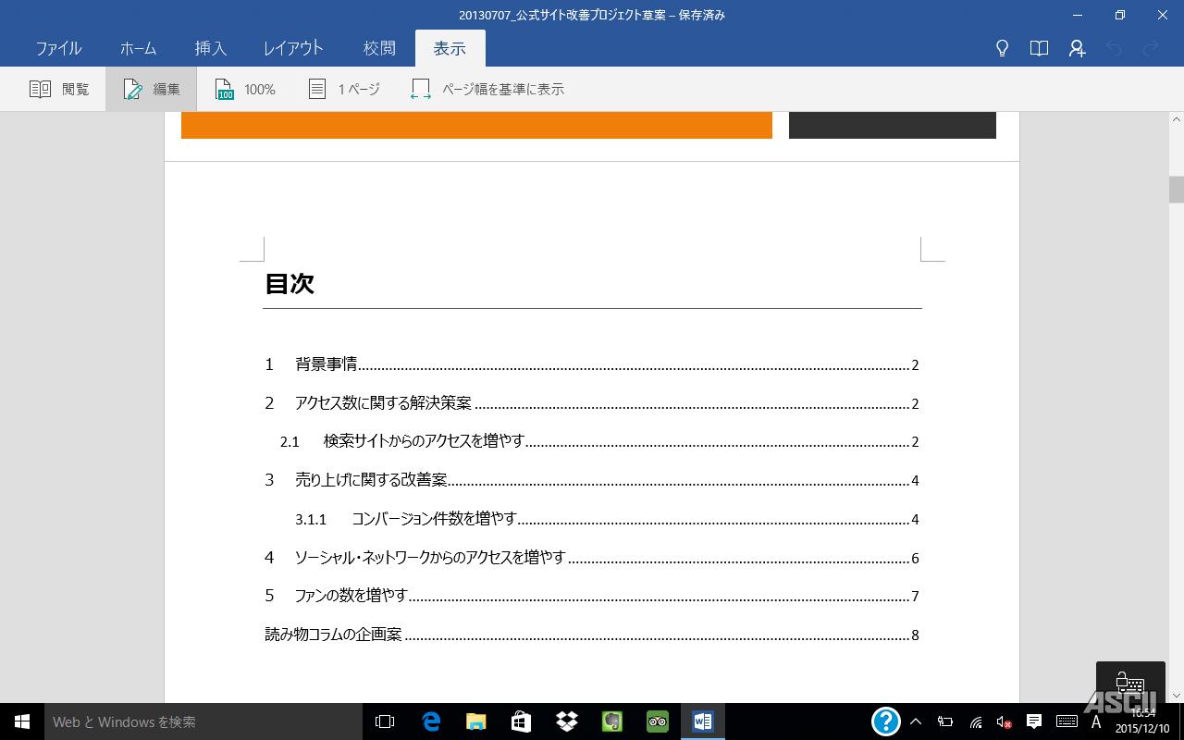Expand the hidden system tray icons chevron

coord(916,721)
